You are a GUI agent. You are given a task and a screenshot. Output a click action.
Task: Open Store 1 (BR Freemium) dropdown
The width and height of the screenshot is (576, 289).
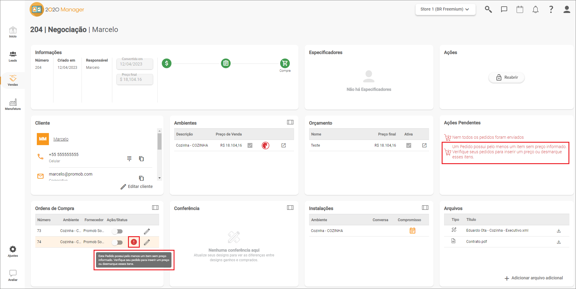[x=445, y=9]
